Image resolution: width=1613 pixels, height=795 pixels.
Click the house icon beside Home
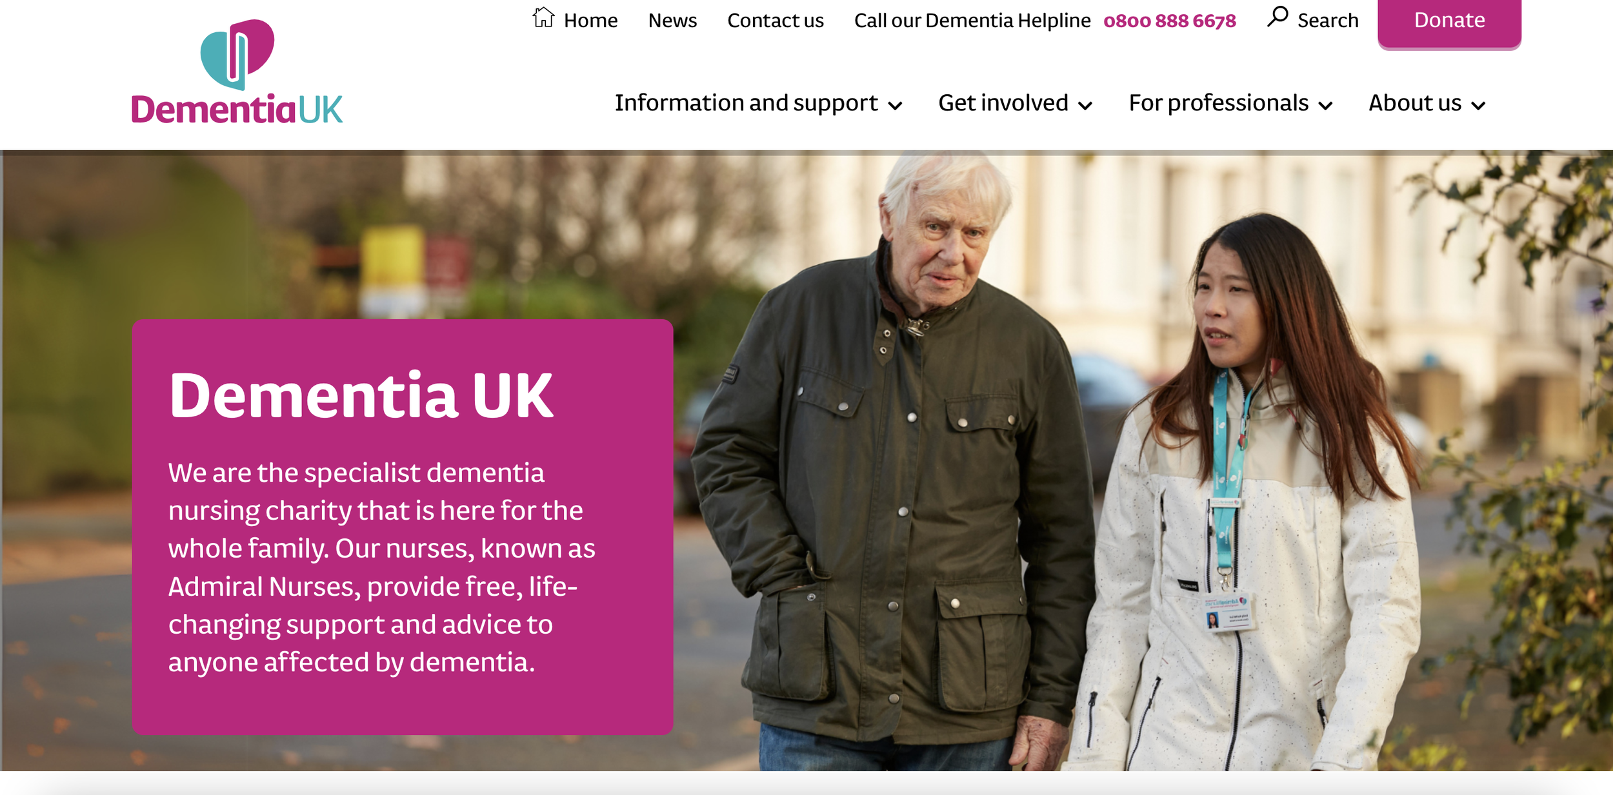(x=543, y=17)
